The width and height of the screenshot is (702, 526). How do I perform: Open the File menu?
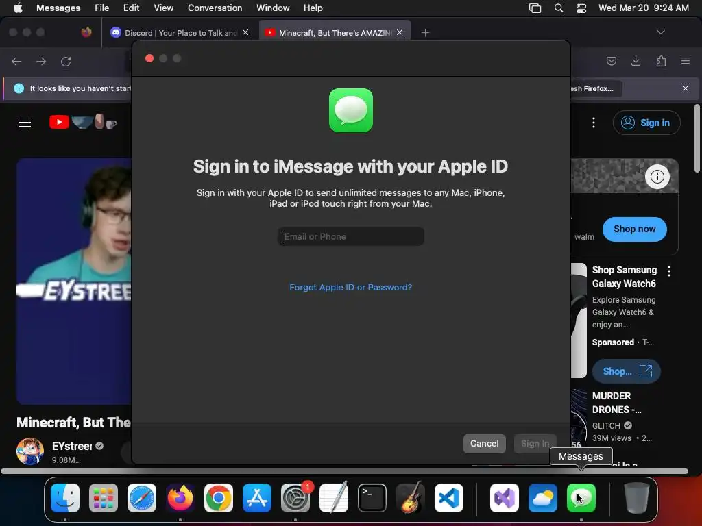[101, 8]
